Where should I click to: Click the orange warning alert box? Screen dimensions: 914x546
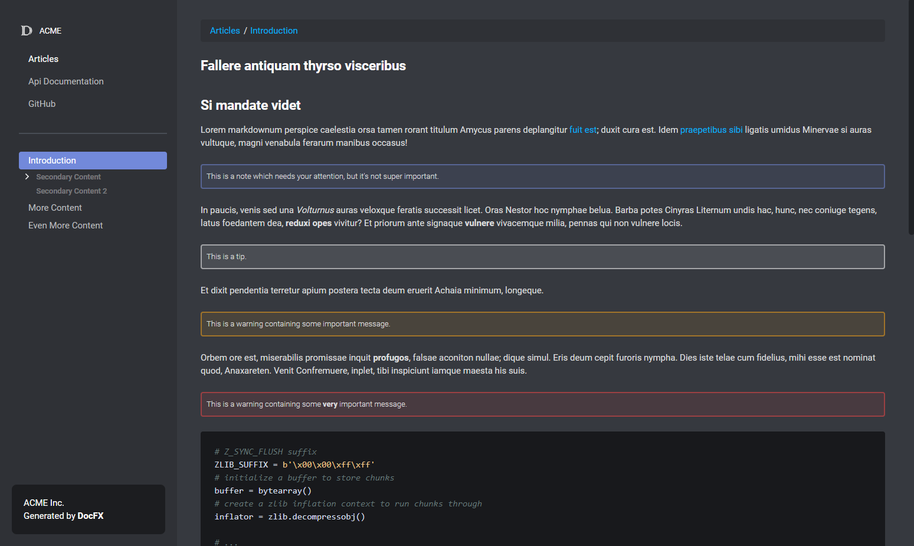point(542,324)
